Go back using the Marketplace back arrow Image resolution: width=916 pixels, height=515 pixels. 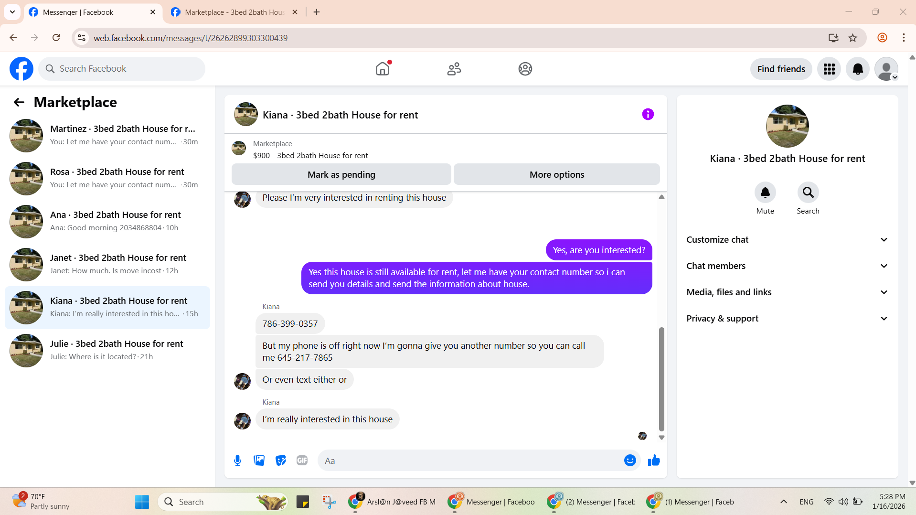(19, 102)
